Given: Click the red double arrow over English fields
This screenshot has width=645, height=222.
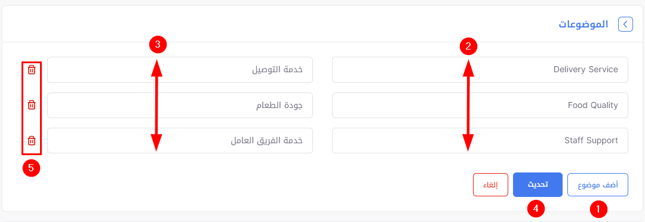Looking at the screenshot, I should click(469, 105).
